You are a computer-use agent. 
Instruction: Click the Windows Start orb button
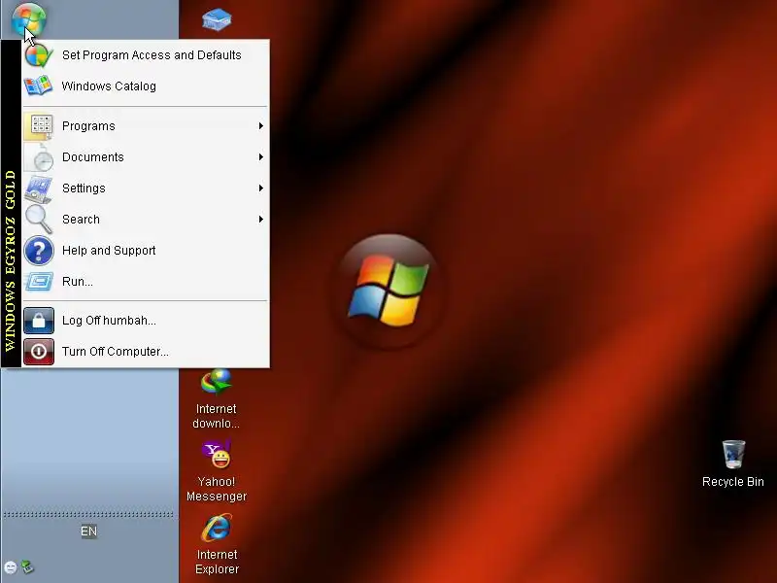coord(28,18)
